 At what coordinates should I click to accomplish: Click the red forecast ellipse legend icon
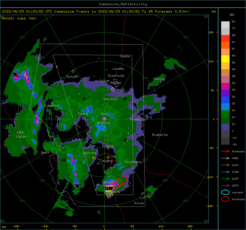pyautogui.click(x=225, y=199)
